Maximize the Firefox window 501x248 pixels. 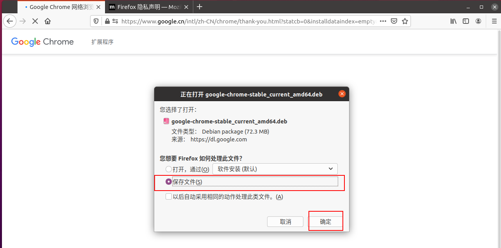coord(481,7)
